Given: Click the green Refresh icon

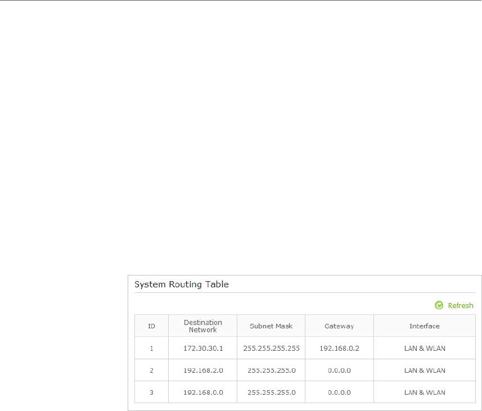Looking at the screenshot, I should click(439, 305).
